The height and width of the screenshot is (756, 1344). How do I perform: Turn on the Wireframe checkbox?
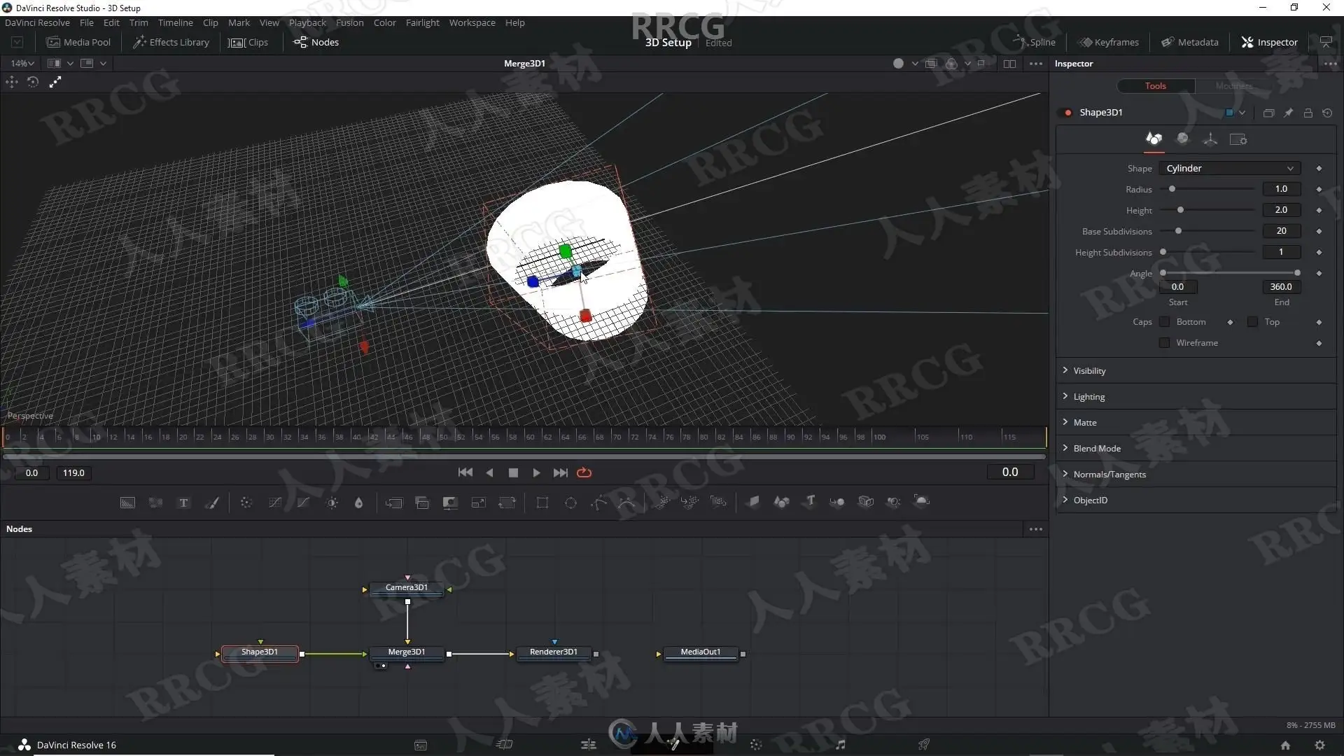pos(1165,343)
